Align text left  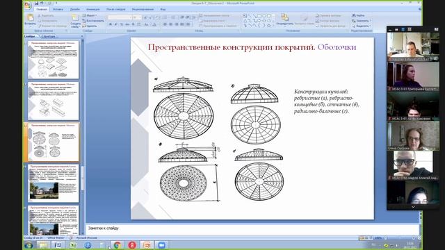pos(165,25)
